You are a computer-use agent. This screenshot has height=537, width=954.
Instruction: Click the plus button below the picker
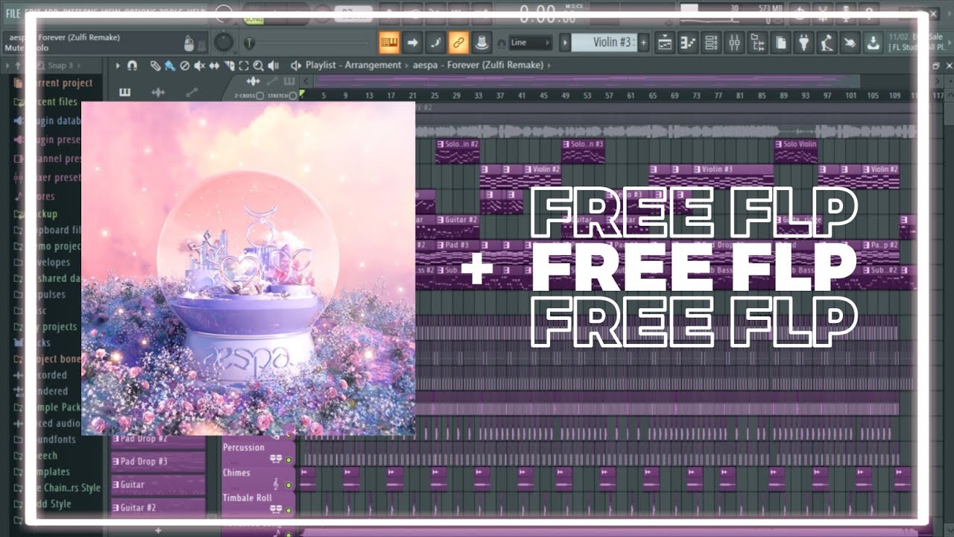point(158,530)
